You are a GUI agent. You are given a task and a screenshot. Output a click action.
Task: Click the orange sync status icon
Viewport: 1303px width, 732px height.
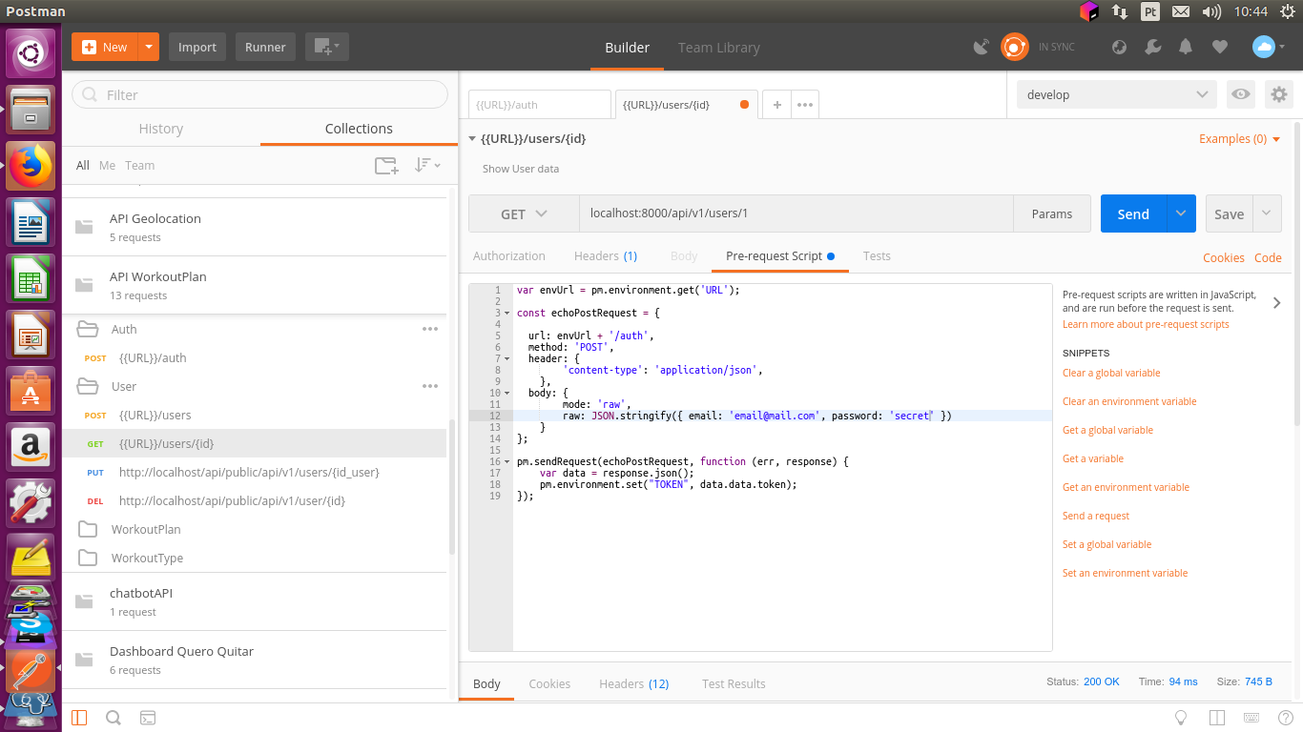[1014, 47]
